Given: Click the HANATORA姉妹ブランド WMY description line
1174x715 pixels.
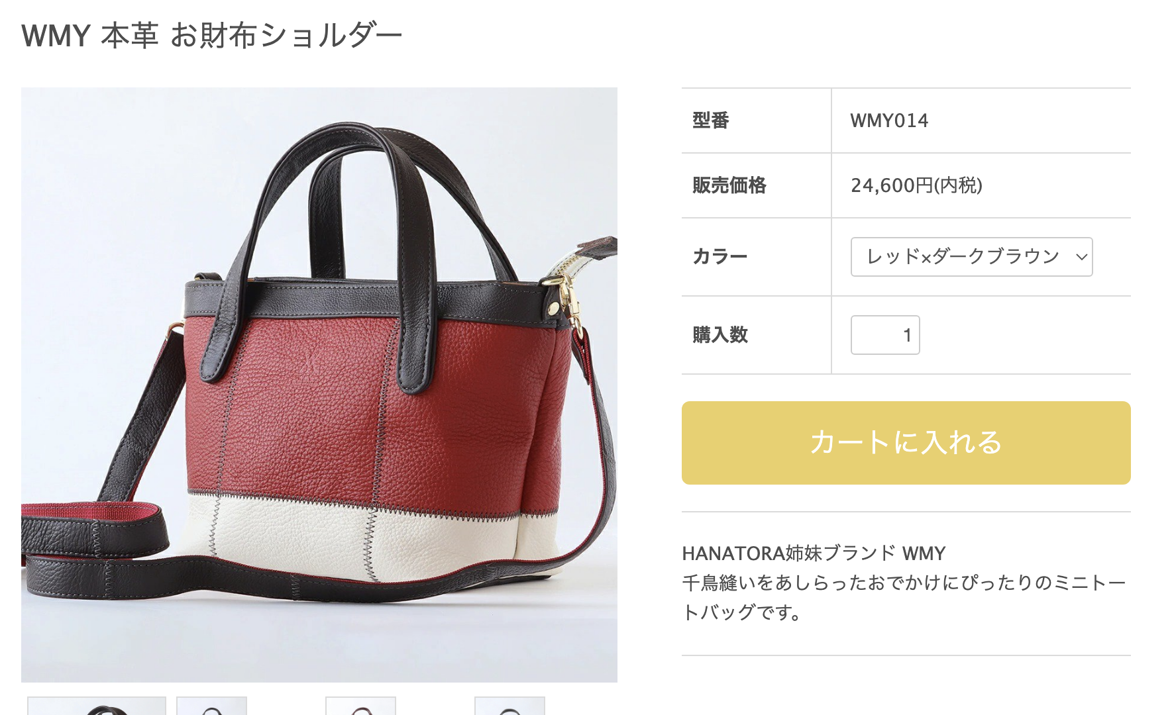Looking at the screenshot, I should (814, 553).
